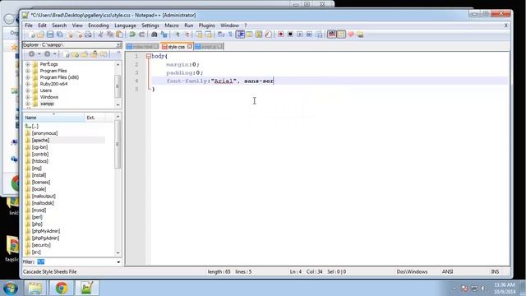Viewport: 526px width, 296px height.
Task: Open Find with the binoculars icon
Action: (x=155, y=35)
